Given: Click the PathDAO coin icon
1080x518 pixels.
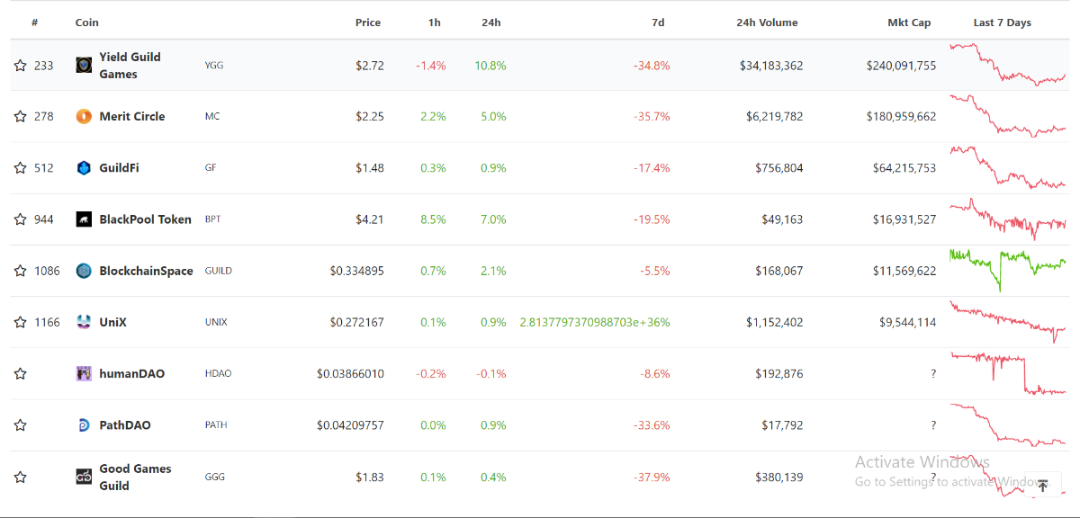Looking at the screenshot, I should (x=84, y=425).
